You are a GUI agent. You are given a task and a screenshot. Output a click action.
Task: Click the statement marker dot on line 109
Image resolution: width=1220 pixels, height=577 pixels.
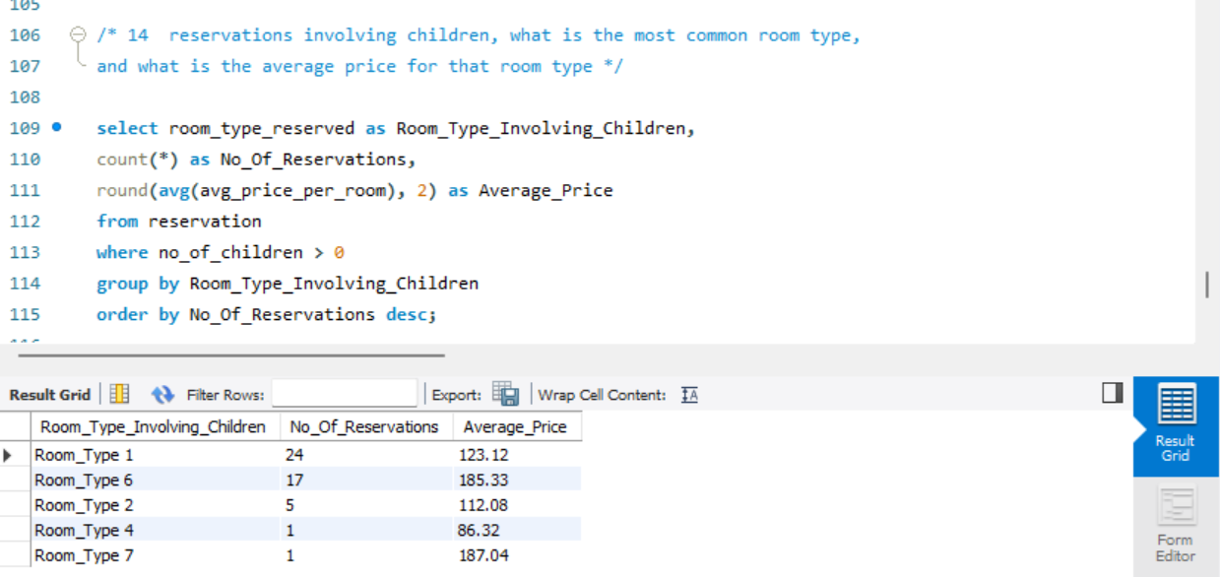pyautogui.click(x=56, y=127)
